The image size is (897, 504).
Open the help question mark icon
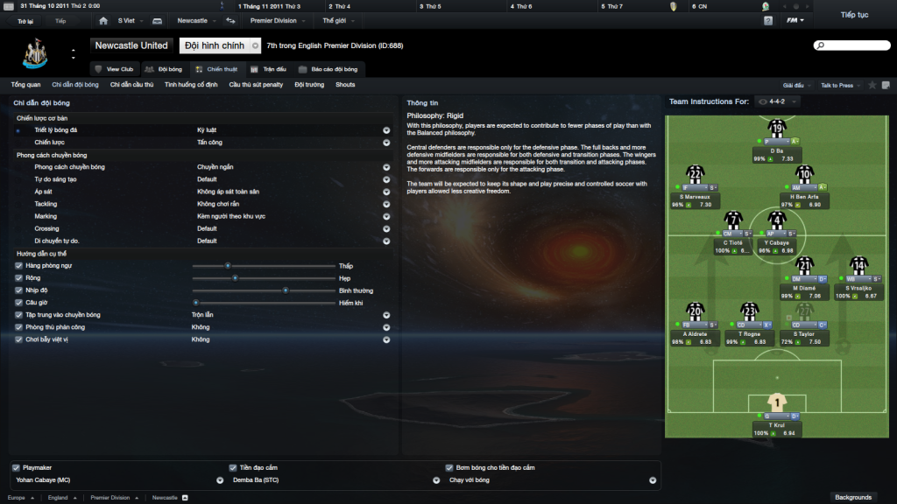click(x=767, y=21)
